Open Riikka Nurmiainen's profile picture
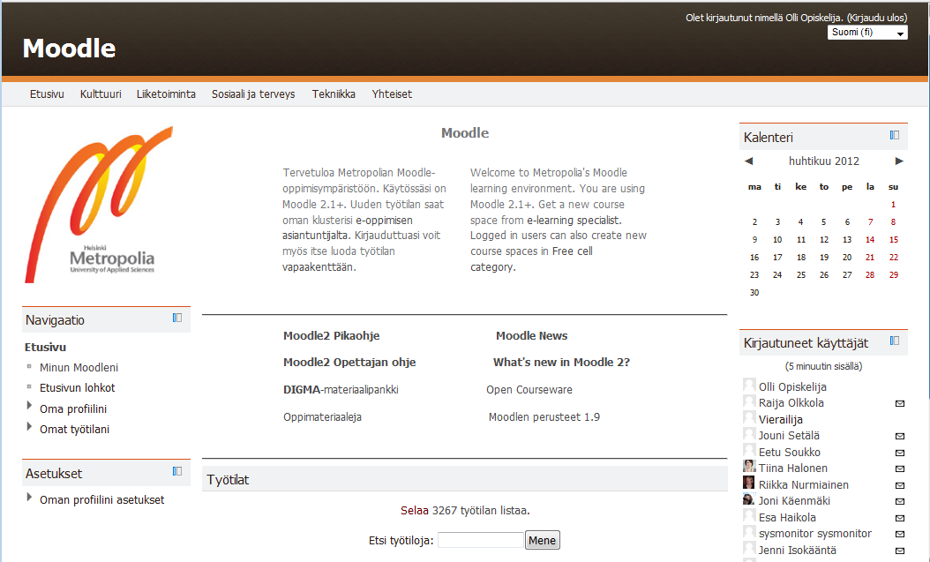 tap(749, 483)
